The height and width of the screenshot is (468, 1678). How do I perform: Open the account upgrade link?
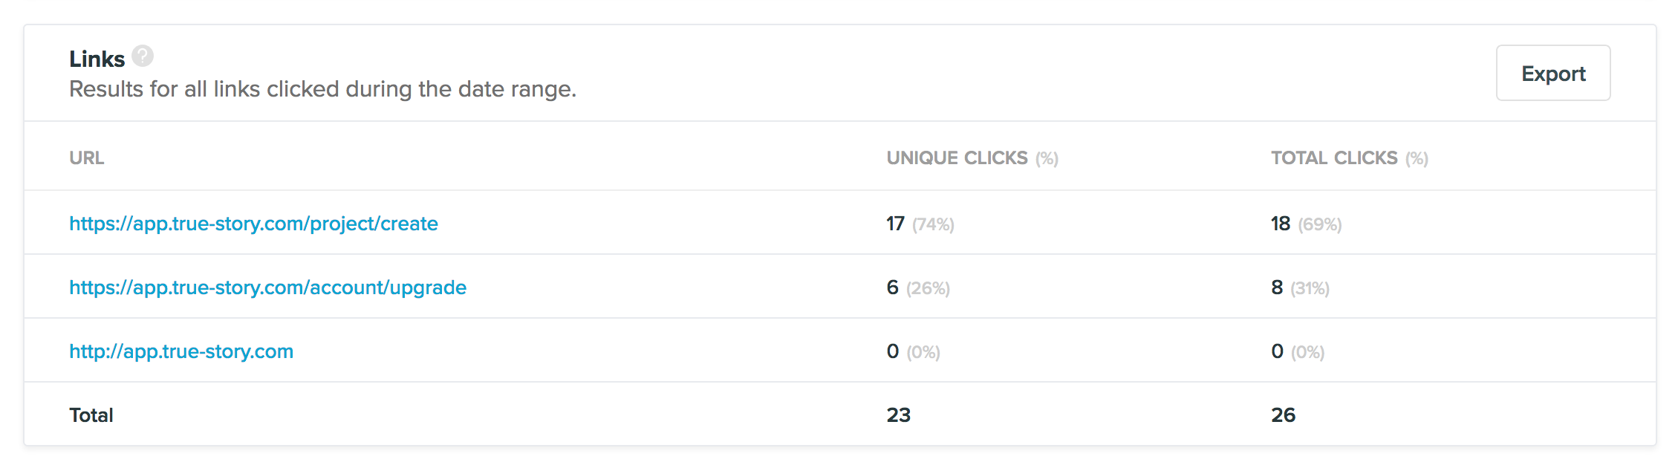click(x=267, y=287)
